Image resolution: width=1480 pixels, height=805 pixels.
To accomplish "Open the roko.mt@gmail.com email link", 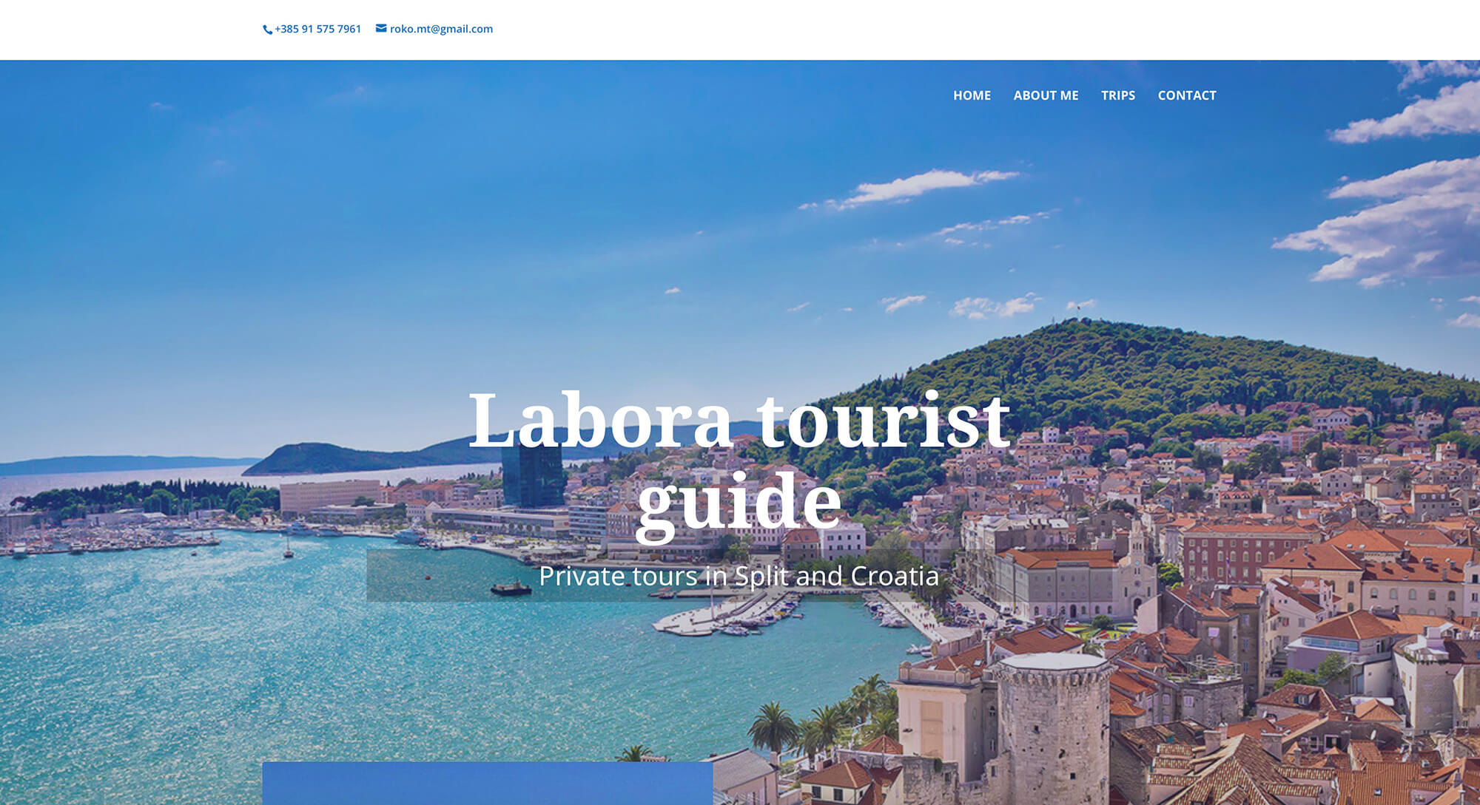I will [441, 29].
